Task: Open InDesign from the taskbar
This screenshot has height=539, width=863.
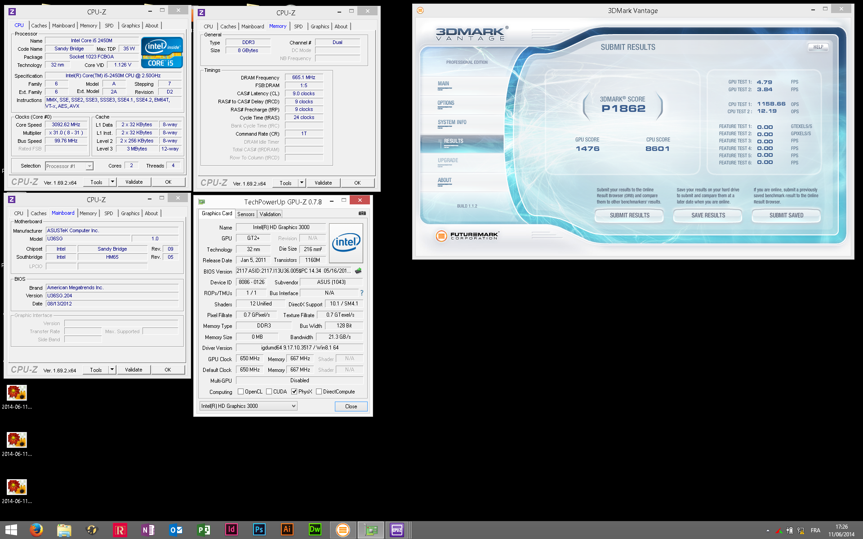Action: click(231, 530)
